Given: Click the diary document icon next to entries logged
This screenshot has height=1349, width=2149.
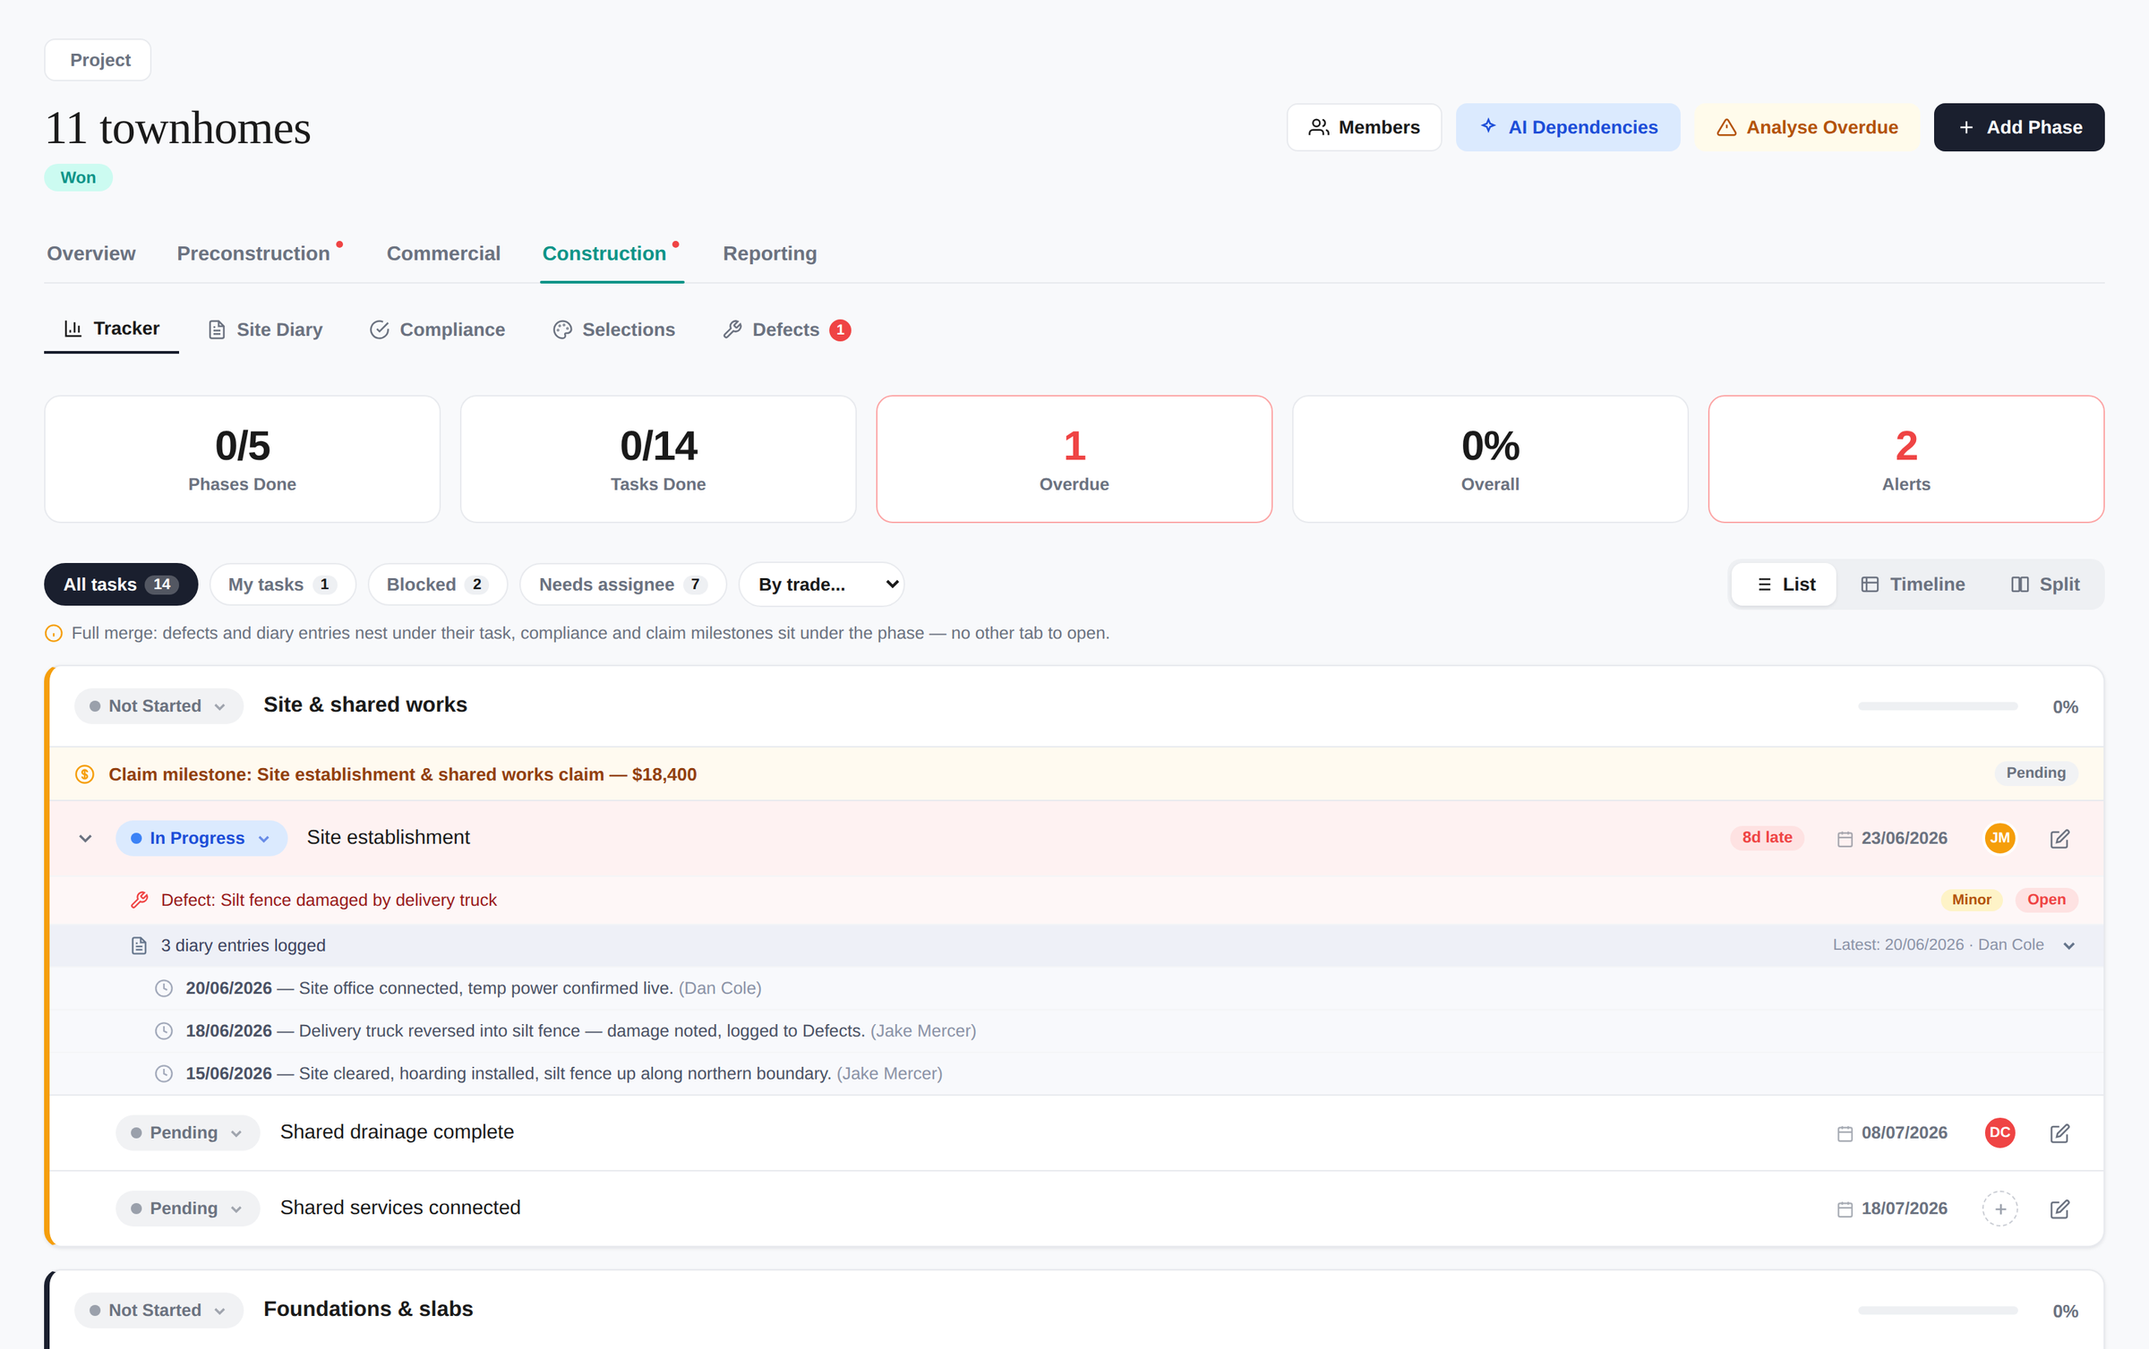Looking at the screenshot, I should [139, 945].
